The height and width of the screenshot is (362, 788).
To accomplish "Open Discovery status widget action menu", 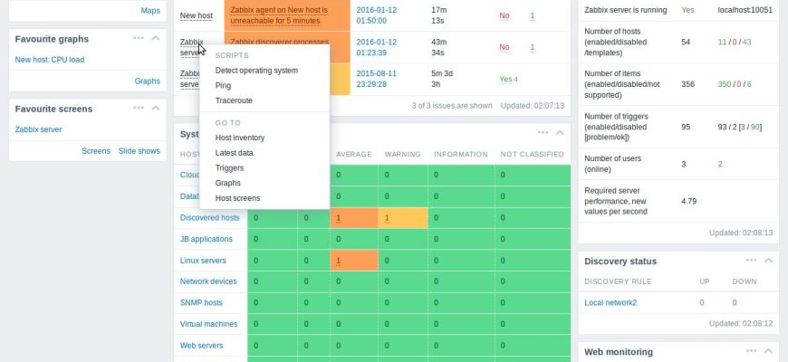I will (x=751, y=260).
